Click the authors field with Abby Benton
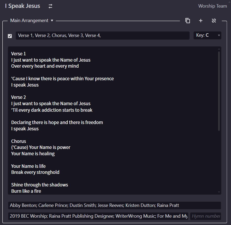The image size is (231, 225). click(x=114, y=205)
